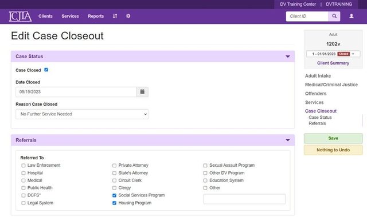Check the Education System box
The width and height of the screenshot is (367, 217).
(205, 180)
